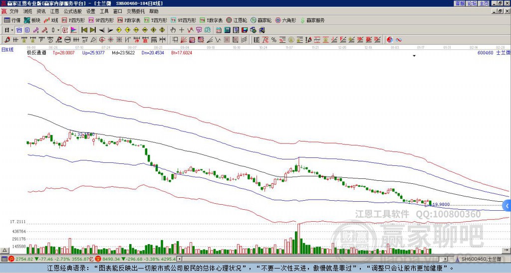This screenshot has height=273, width=511.
Task: Open the 工具 menu
Action: coord(104,11)
